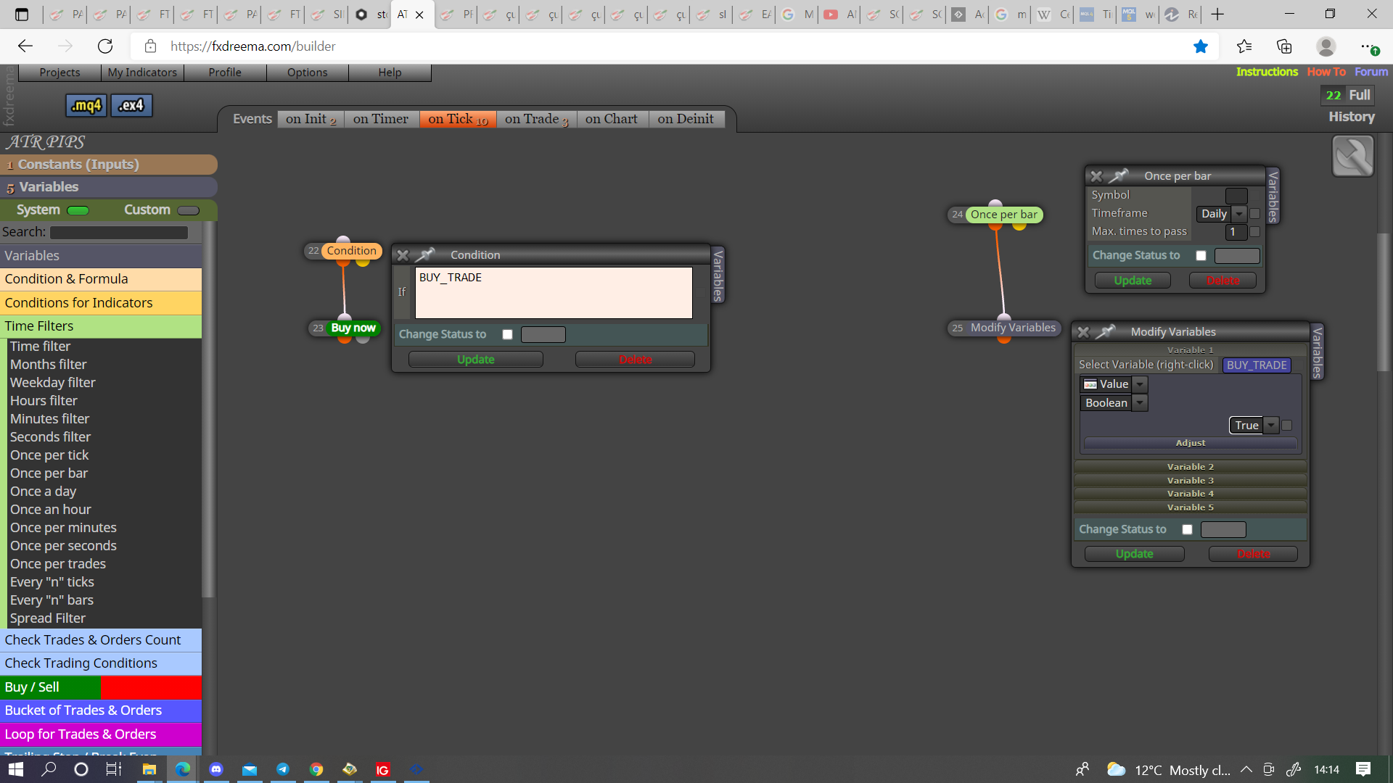Image resolution: width=1393 pixels, height=783 pixels.
Task: Open Telegram from the taskbar
Action: point(283,769)
